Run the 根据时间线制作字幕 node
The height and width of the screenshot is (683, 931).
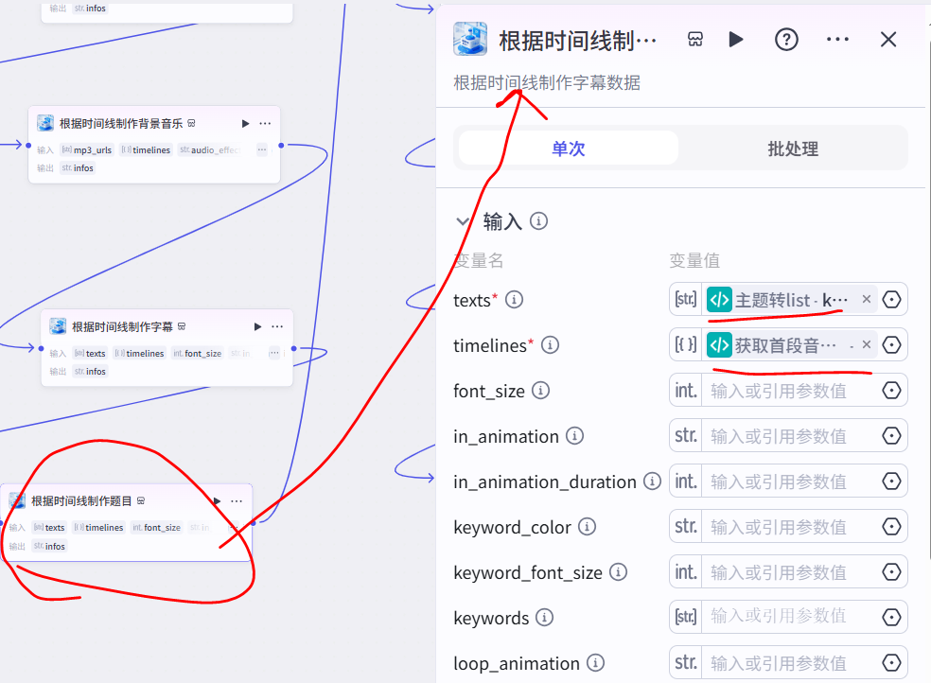click(x=257, y=326)
